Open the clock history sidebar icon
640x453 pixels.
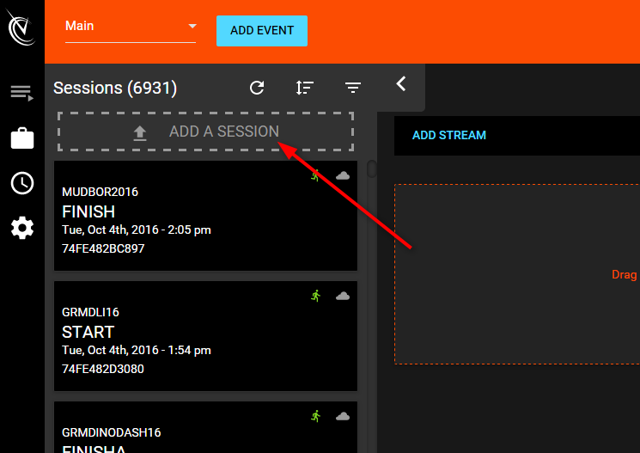click(22, 183)
